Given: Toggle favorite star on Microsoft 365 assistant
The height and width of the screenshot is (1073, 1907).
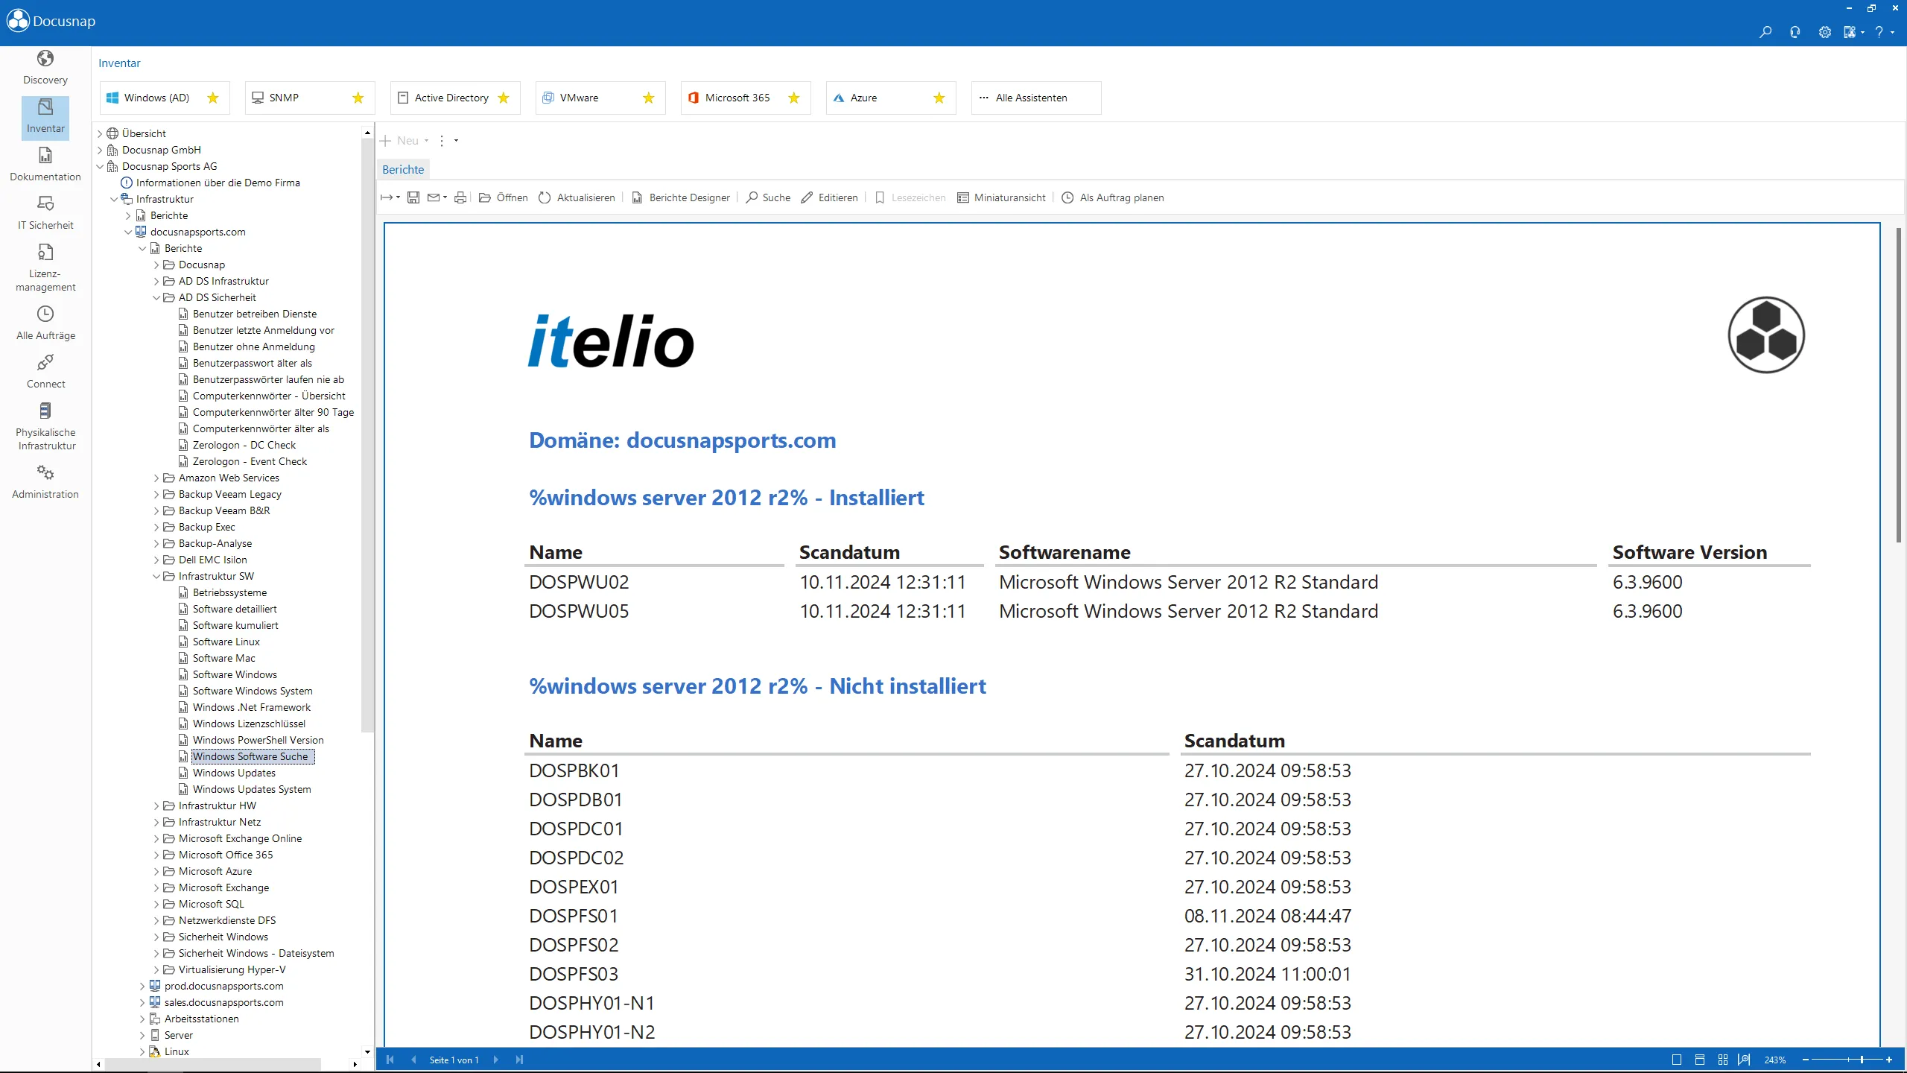Looking at the screenshot, I should tap(794, 98).
